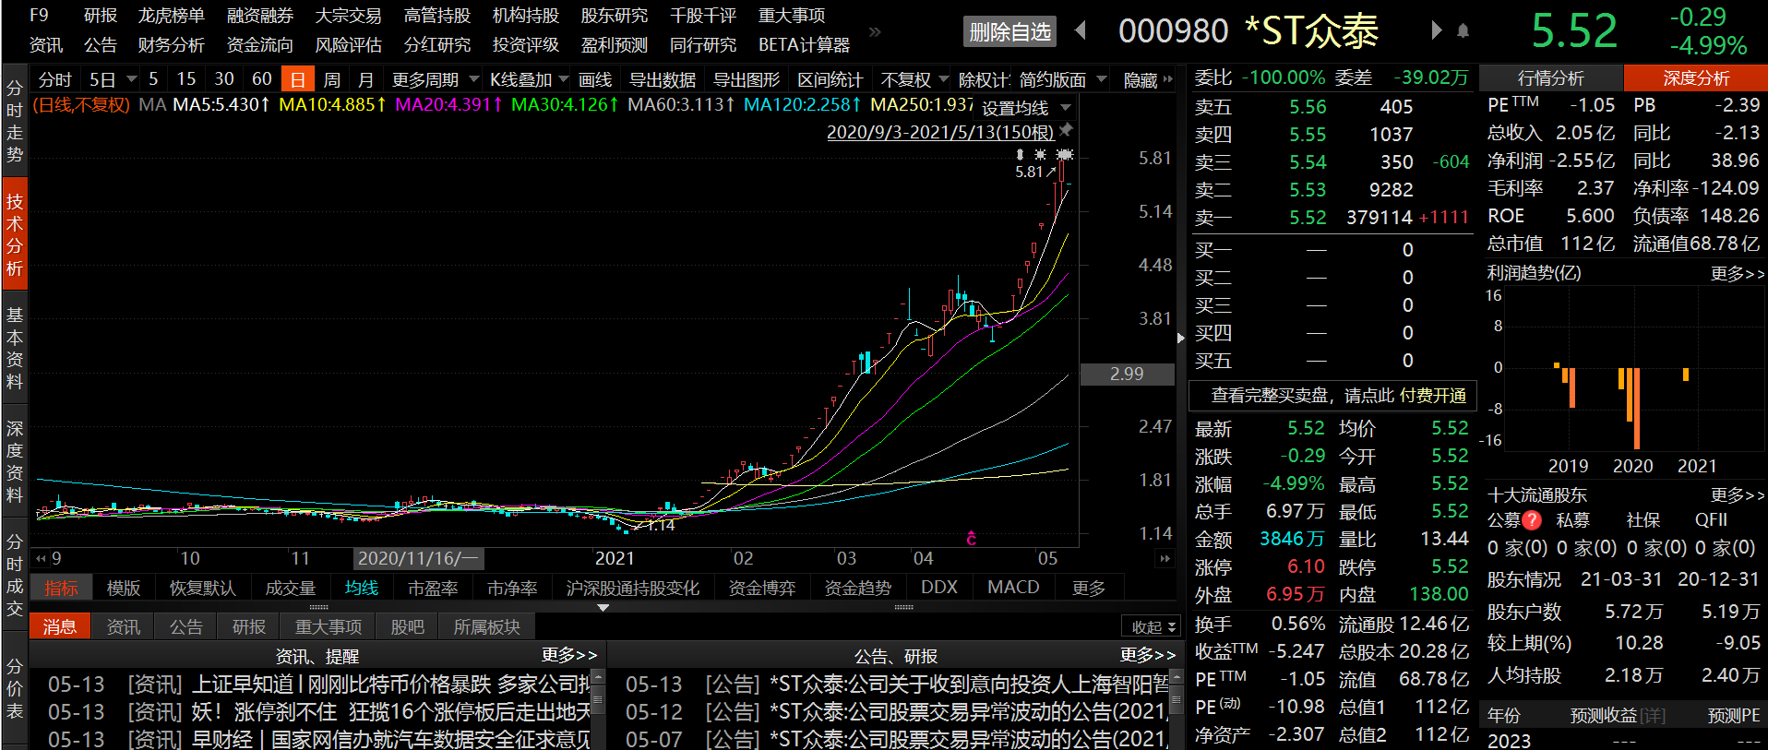Open the 资金博弈 indicator
The height and width of the screenshot is (750, 1768).
762,588
